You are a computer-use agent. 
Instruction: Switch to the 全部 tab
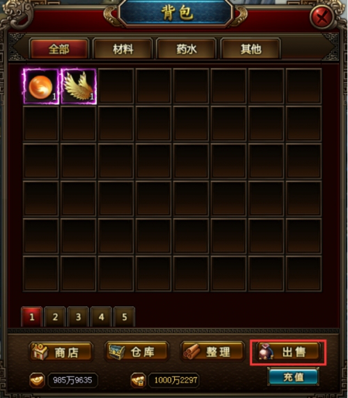(x=59, y=49)
